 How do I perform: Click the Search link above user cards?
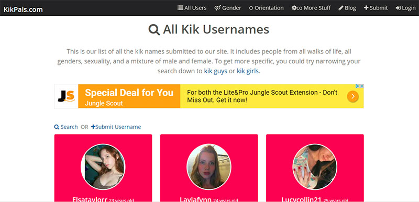[x=66, y=127]
